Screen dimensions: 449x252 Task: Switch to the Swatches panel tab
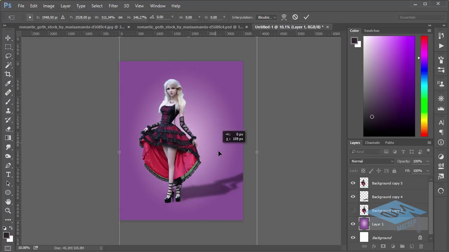click(371, 30)
